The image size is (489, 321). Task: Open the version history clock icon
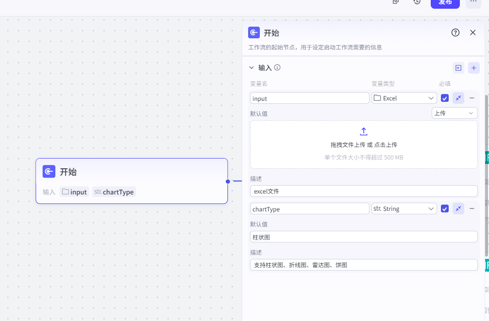(x=417, y=2)
